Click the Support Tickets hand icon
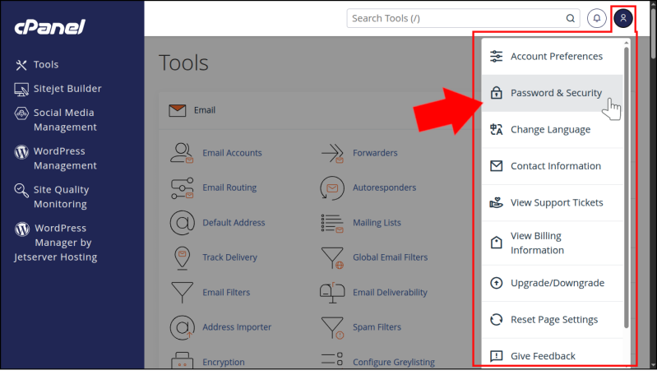This screenshot has width=657, height=384. (x=496, y=203)
